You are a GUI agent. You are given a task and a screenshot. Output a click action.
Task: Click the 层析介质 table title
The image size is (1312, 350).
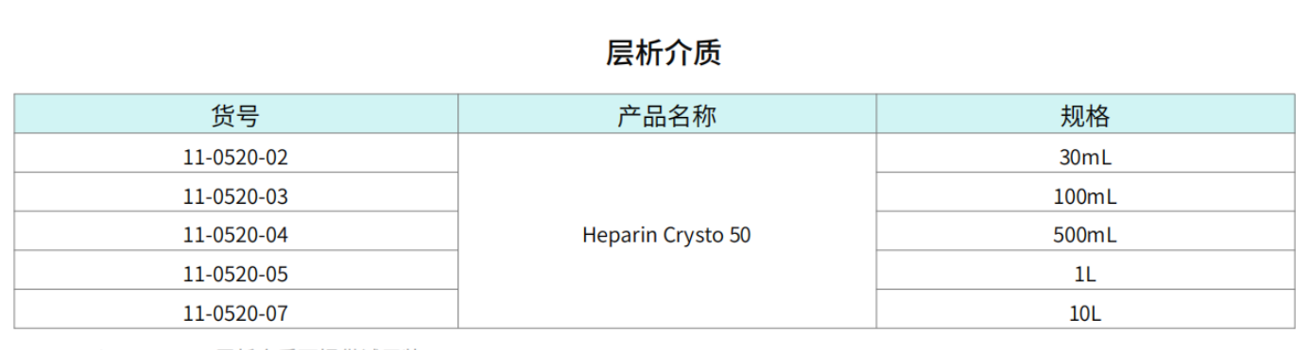664,53
